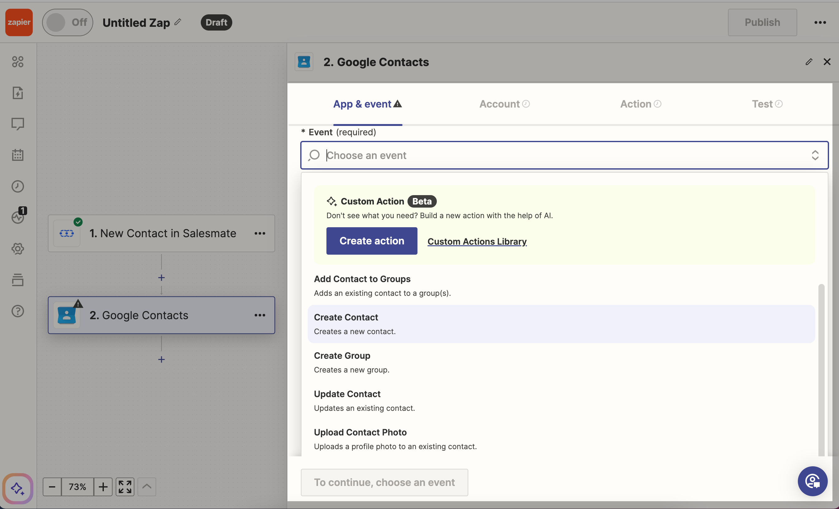Switch to the Action tab
Screen dimensions: 839x509
[x=640, y=104]
